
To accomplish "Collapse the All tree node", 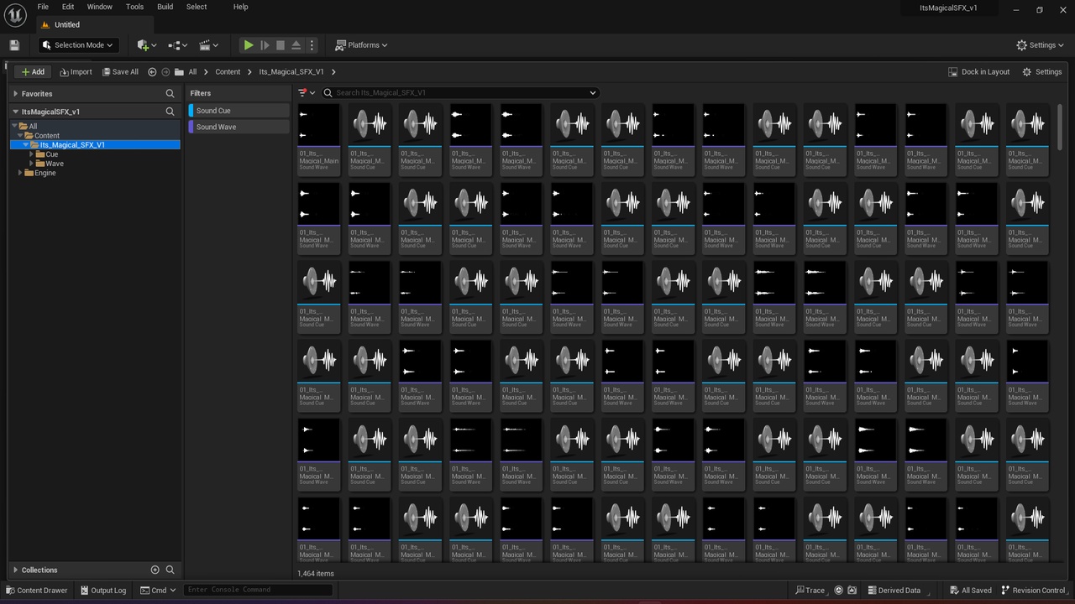I will coord(14,127).
